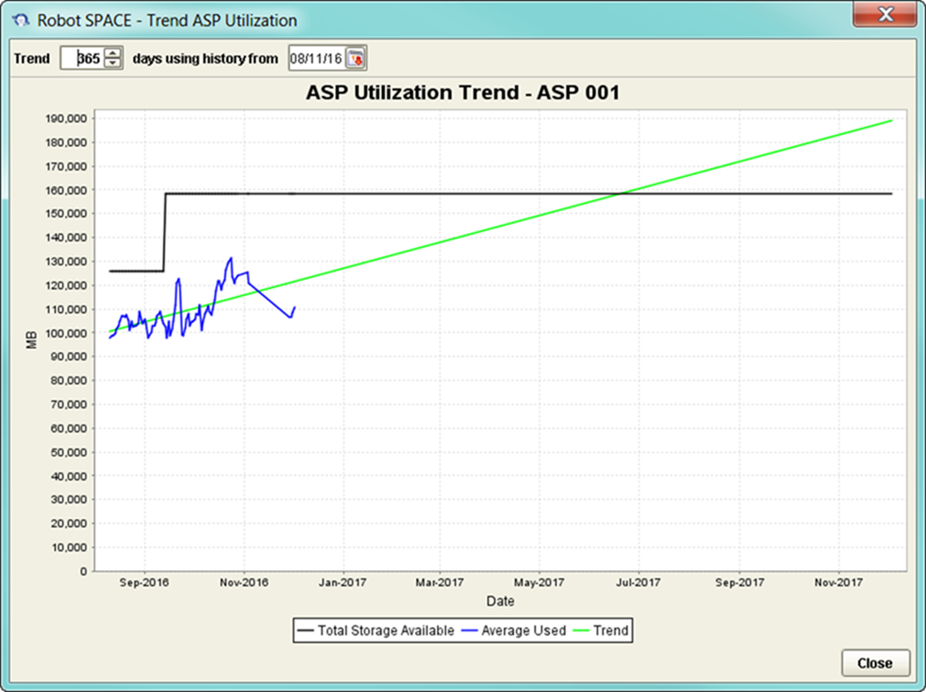
Task: Increase trend days with up arrow
Action: point(112,52)
